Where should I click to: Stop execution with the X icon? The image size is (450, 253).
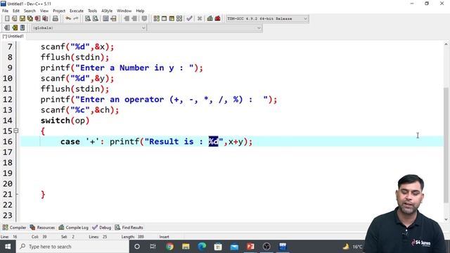200,19
